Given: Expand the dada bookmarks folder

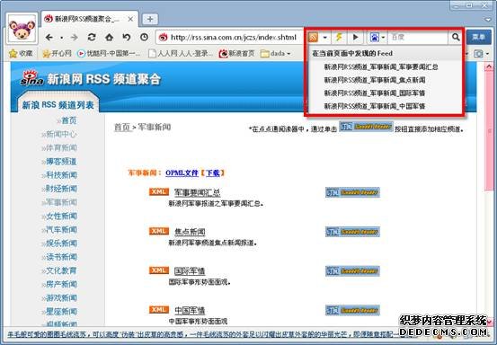Looking at the screenshot, I should [x=275, y=54].
